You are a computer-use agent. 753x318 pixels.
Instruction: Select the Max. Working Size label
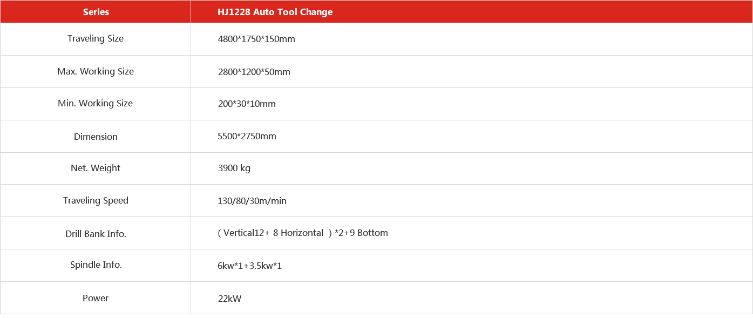(96, 71)
